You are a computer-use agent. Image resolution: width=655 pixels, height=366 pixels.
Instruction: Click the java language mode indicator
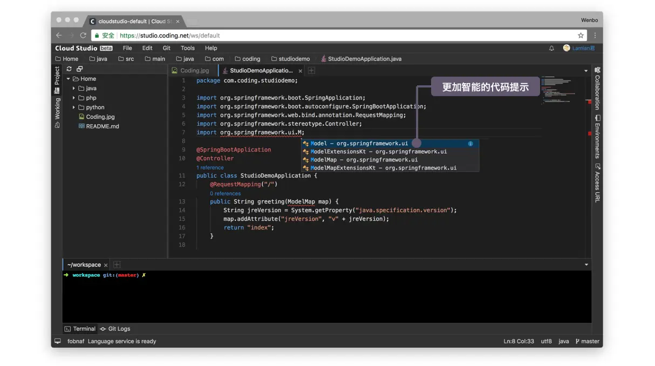[x=564, y=341]
